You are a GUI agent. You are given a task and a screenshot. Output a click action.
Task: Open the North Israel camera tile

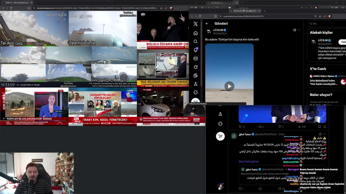68,55
